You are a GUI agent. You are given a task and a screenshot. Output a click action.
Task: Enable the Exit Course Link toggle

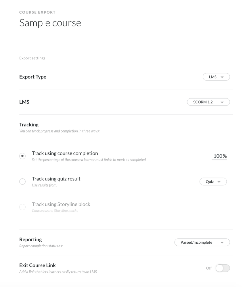click(x=223, y=268)
